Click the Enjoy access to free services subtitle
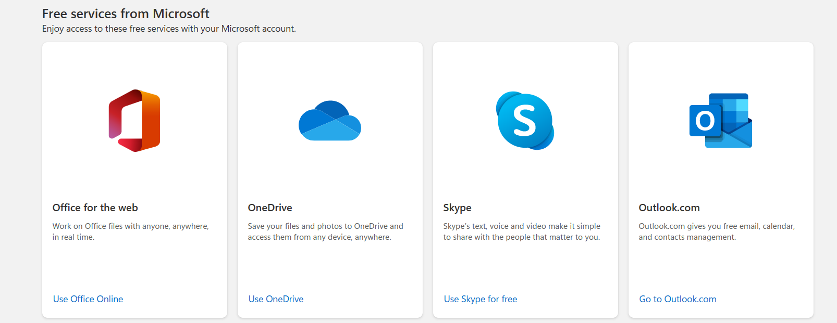The image size is (837, 323). [x=169, y=29]
